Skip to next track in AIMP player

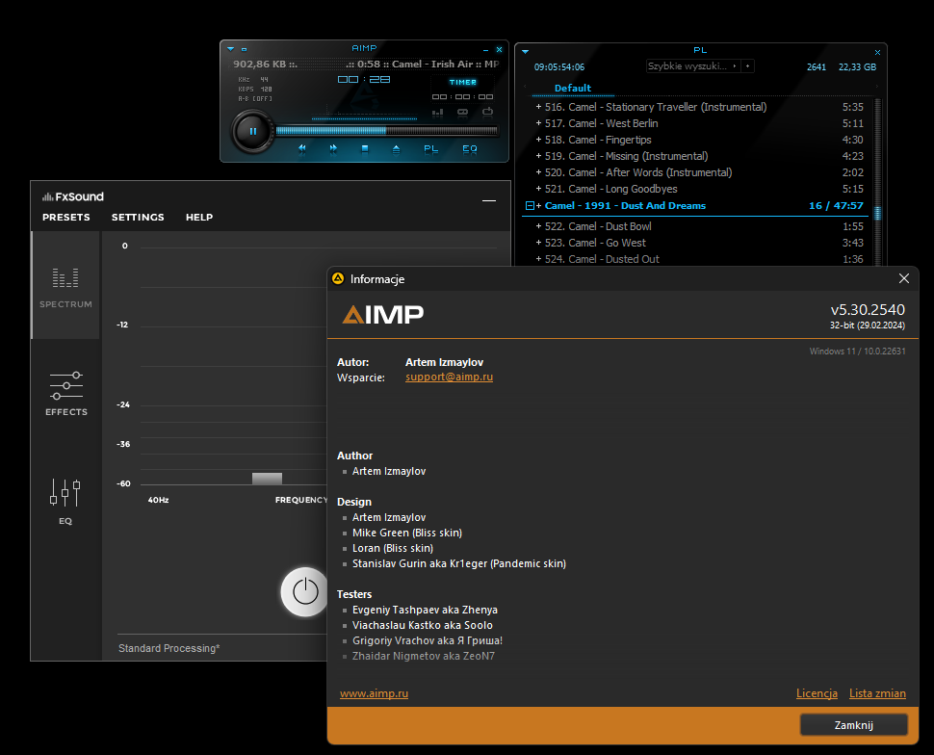[x=333, y=148]
